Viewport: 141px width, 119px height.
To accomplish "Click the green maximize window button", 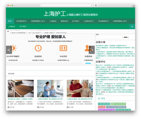I will point(12,6).
